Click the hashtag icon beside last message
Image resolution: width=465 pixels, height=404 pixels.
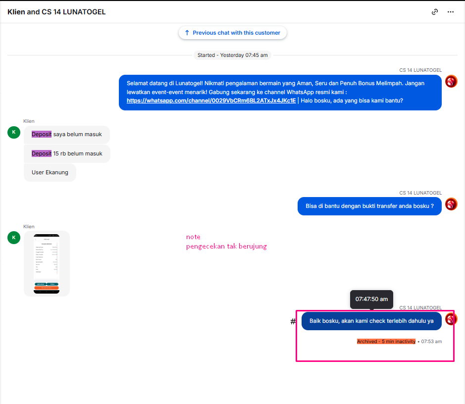(293, 321)
